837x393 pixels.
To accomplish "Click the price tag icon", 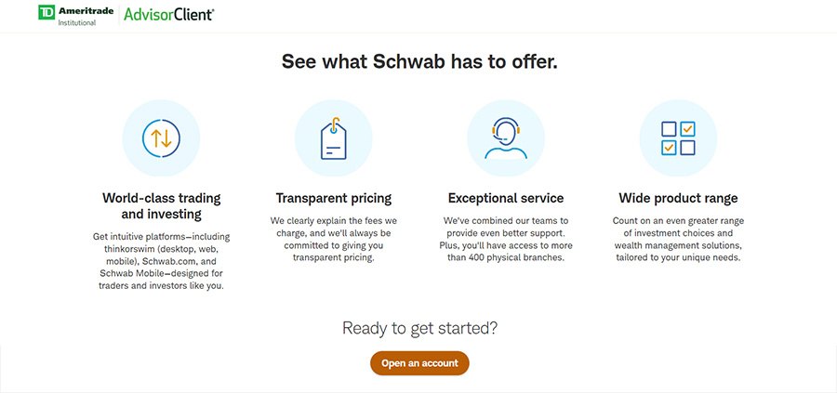I will pos(333,138).
